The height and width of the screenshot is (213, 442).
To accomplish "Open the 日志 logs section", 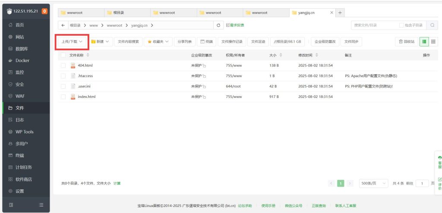I will [x=26, y=120].
